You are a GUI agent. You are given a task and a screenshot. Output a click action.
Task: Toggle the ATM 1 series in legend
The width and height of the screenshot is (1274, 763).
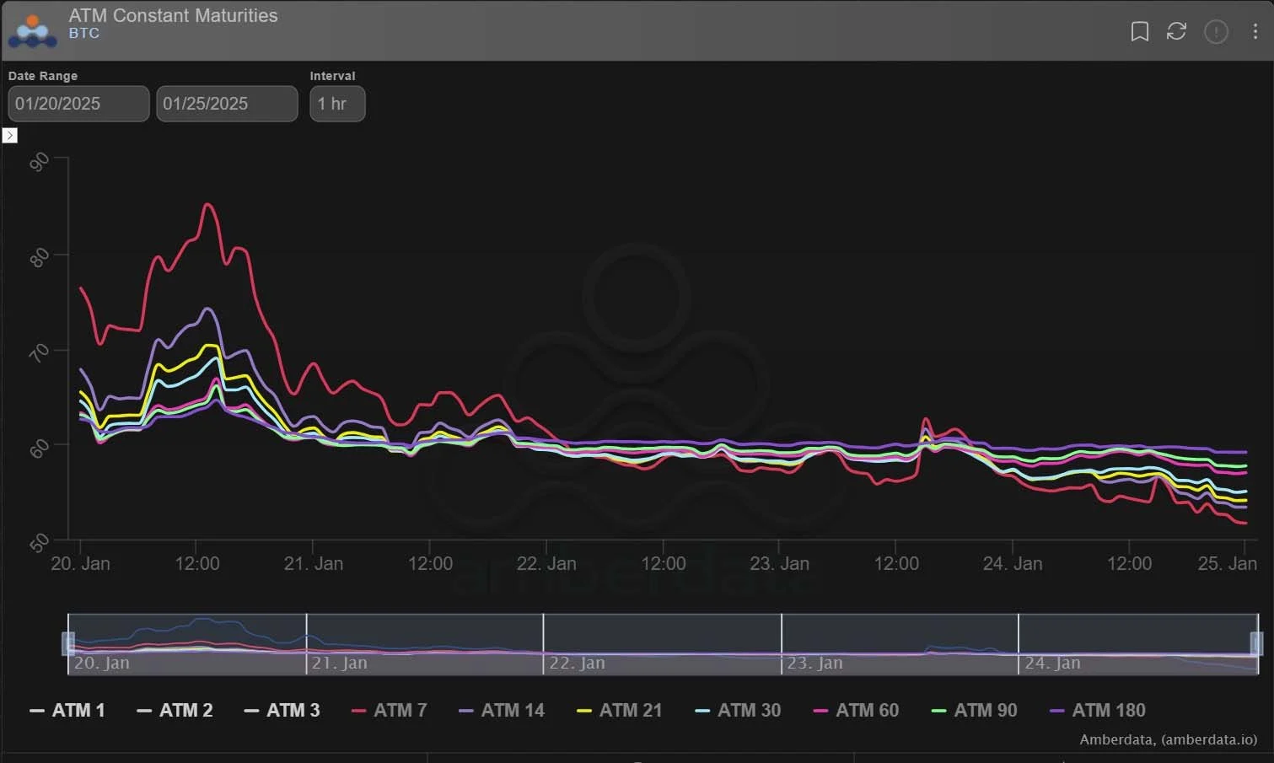[x=67, y=711]
